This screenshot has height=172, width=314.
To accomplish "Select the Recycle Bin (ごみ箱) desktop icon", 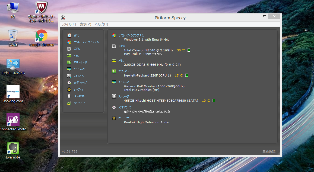I will [x=13, y=38].
